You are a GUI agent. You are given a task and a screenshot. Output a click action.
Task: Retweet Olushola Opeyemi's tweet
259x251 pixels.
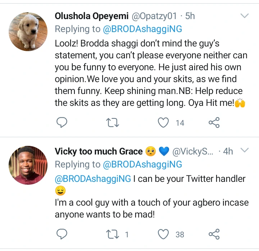pos(113,123)
